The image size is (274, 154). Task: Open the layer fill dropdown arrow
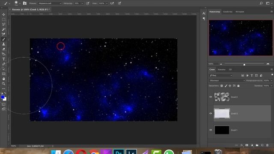point(271,86)
